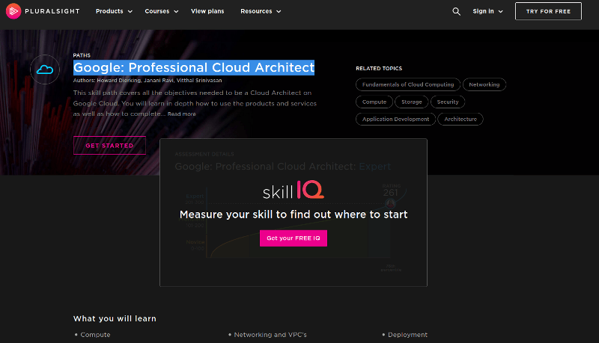Select the Application Development topic tag
The width and height of the screenshot is (599, 343).
tap(396, 119)
